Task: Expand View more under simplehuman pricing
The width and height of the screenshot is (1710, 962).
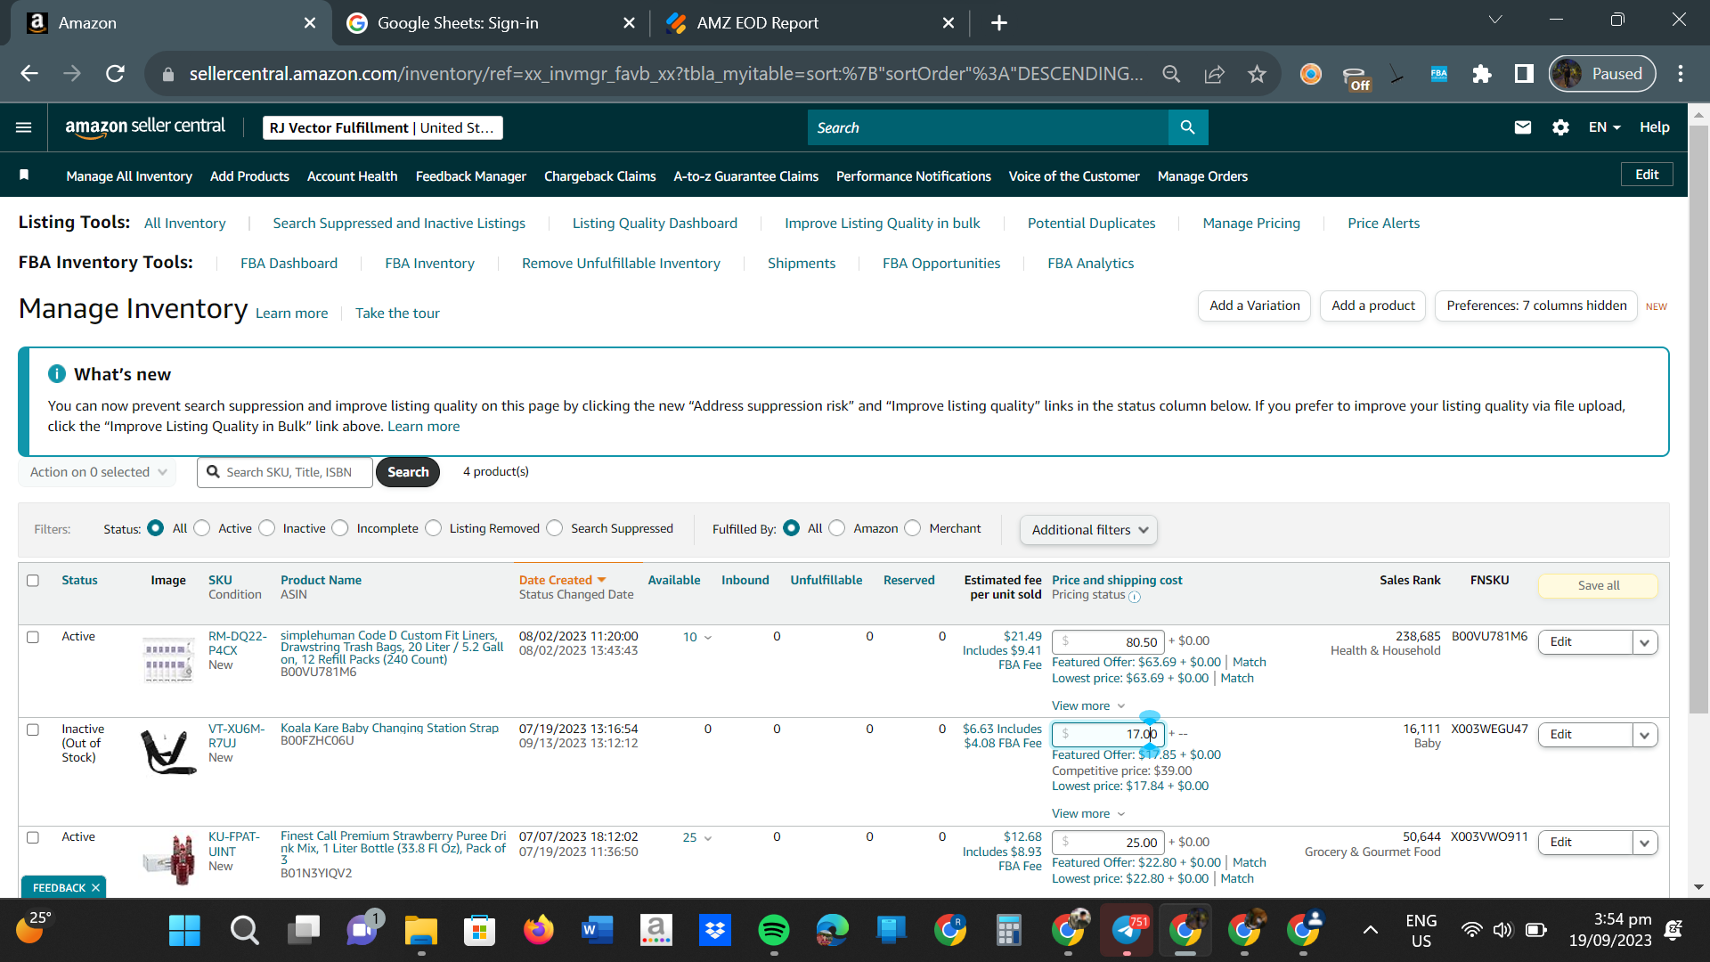Action: 1088,706
